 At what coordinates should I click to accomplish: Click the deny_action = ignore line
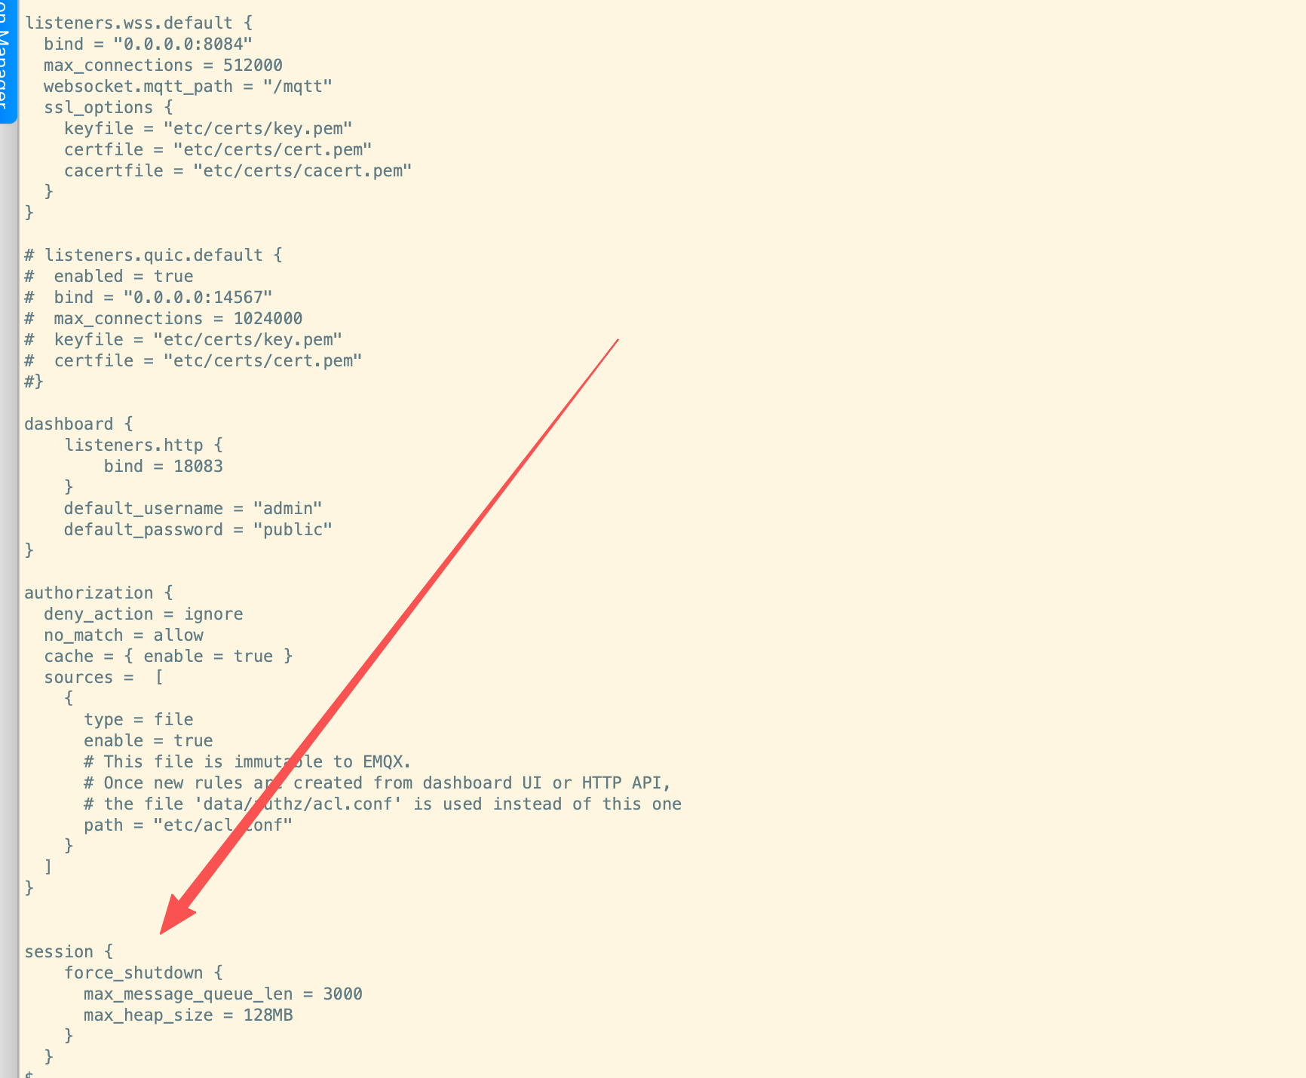pyautogui.click(x=143, y=614)
